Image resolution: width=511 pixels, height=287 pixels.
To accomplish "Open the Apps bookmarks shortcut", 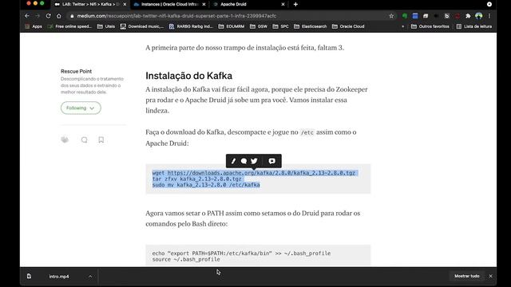I will [x=34, y=26].
